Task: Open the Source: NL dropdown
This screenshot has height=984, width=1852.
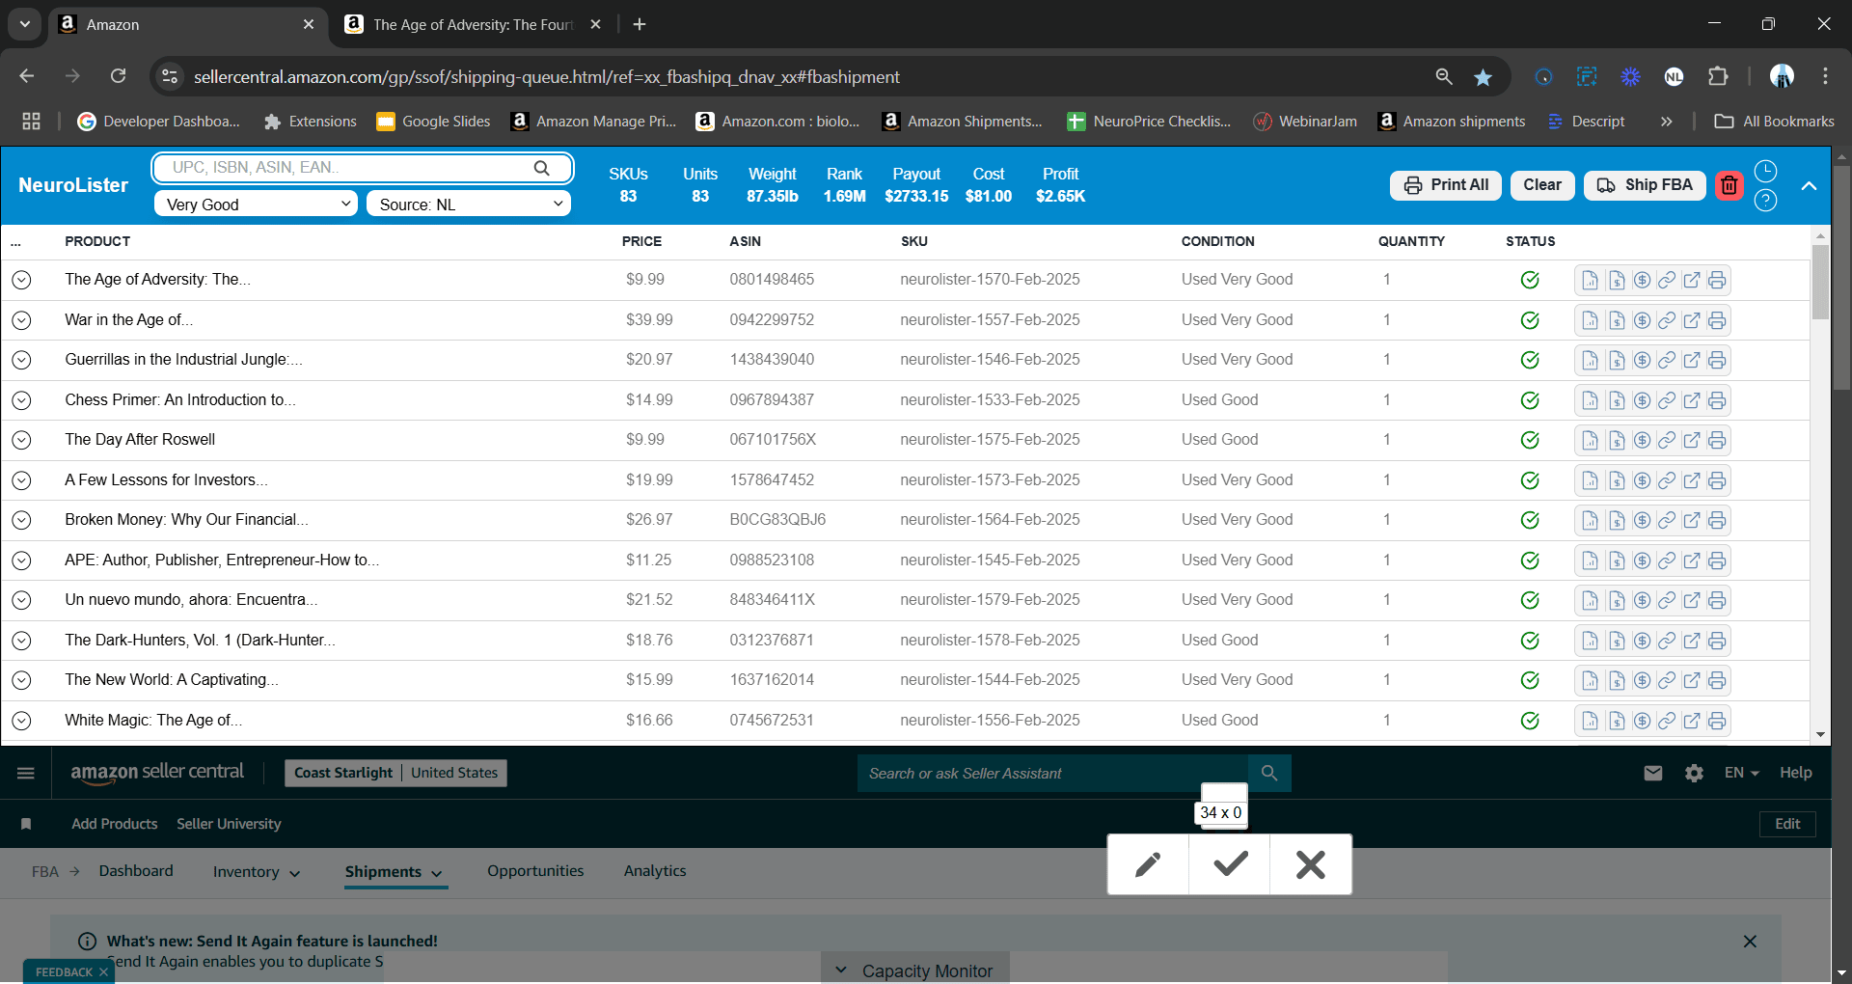Action: coord(469,204)
